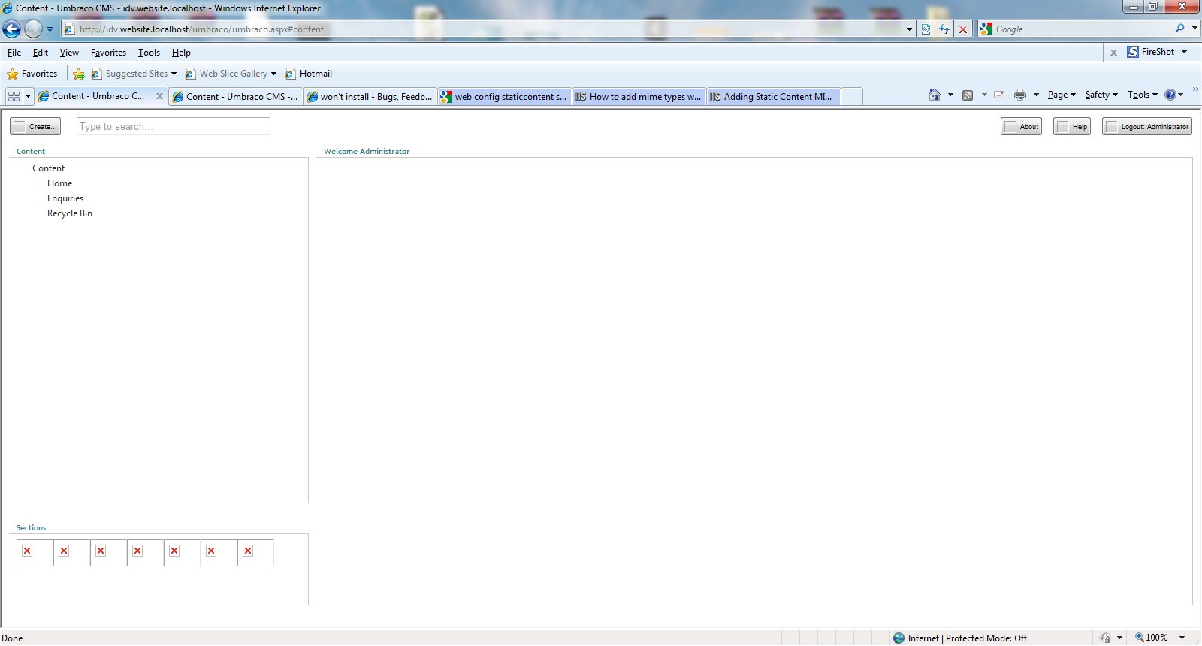
Task: Switch to the 'Adding Static Content MI...' tab
Action: pos(772,97)
